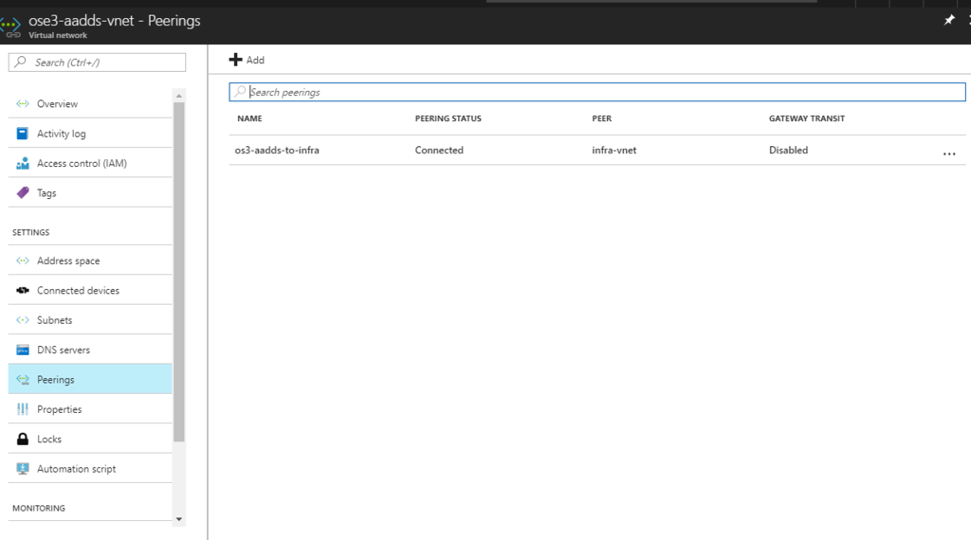Pin the blade with the pin icon
Image resolution: width=971 pixels, height=540 pixels.
click(x=948, y=21)
